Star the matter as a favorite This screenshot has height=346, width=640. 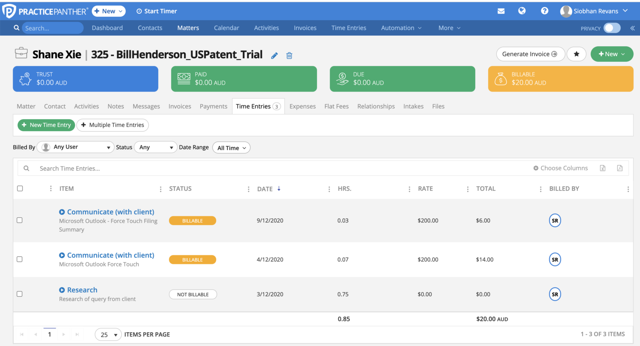(x=576, y=54)
